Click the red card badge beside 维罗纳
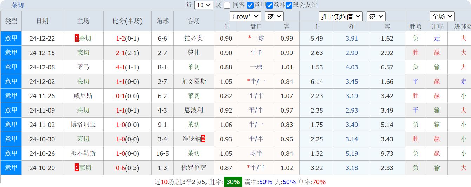471x187 pixels. 203,139
